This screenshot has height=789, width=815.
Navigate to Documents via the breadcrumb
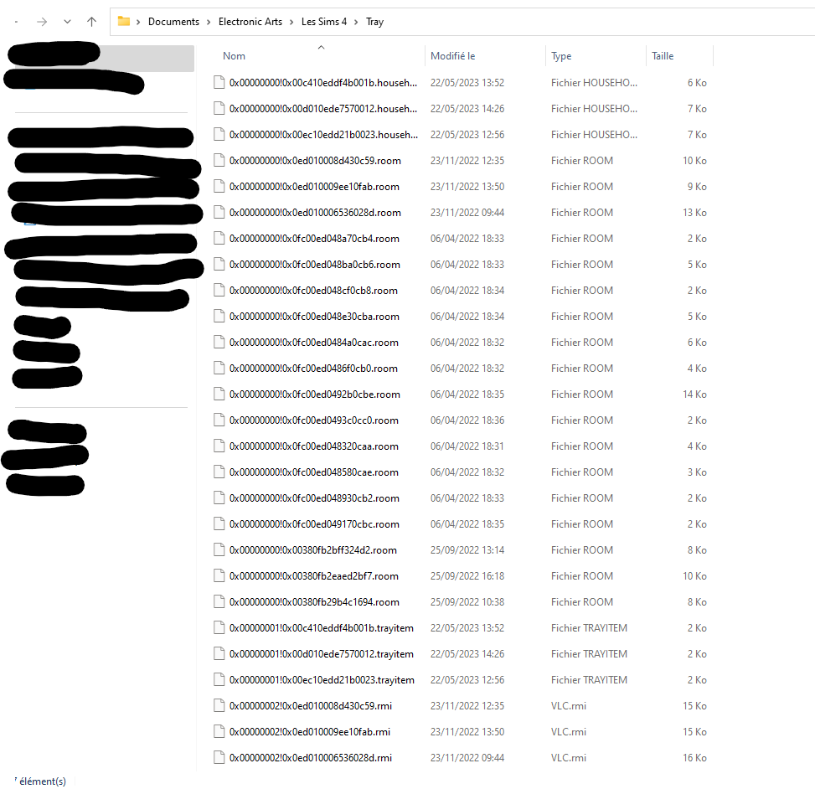[x=173, y=21]
